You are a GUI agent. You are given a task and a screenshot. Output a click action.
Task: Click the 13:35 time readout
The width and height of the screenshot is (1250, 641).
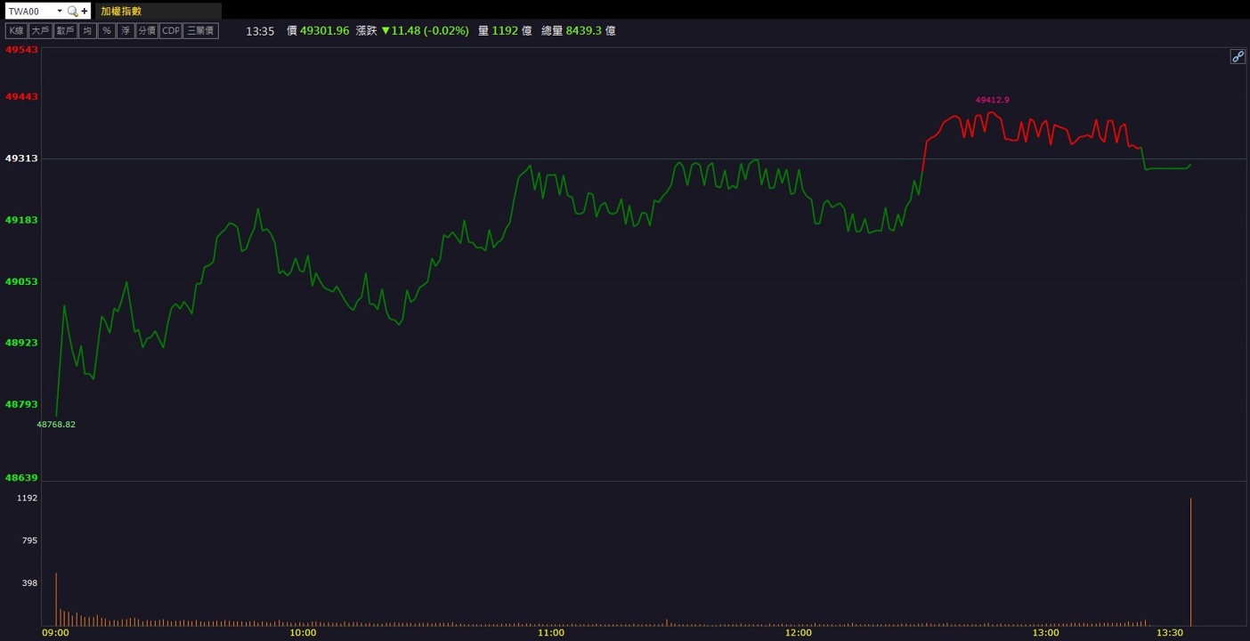click(260, 30)
